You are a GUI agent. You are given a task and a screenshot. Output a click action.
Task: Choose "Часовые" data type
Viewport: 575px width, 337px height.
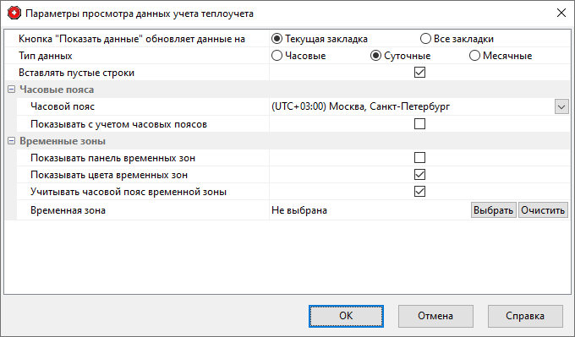coord(277,56)
